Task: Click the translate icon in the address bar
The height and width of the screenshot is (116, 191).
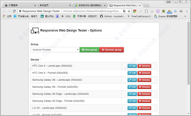Action: [124, 11]
